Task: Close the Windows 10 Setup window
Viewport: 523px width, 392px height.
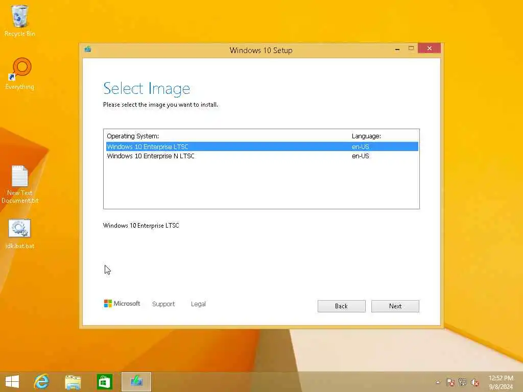Action: tap(429, 48)
